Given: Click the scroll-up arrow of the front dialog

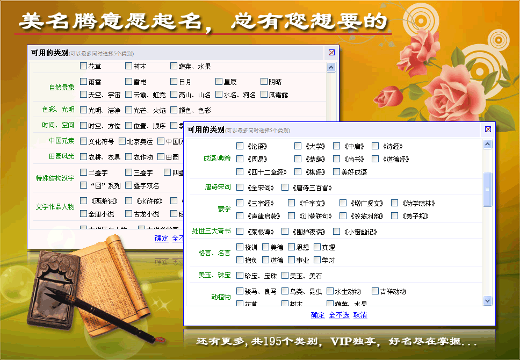Looking at the screenshot, I should click(488, 143).
